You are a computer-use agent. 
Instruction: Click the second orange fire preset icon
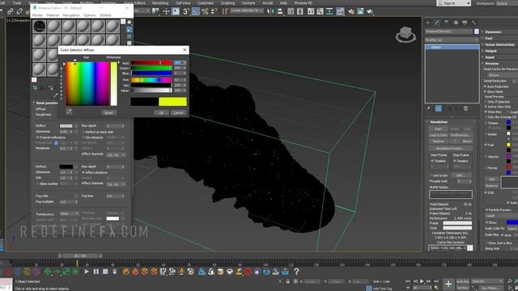tap(135, 272)
